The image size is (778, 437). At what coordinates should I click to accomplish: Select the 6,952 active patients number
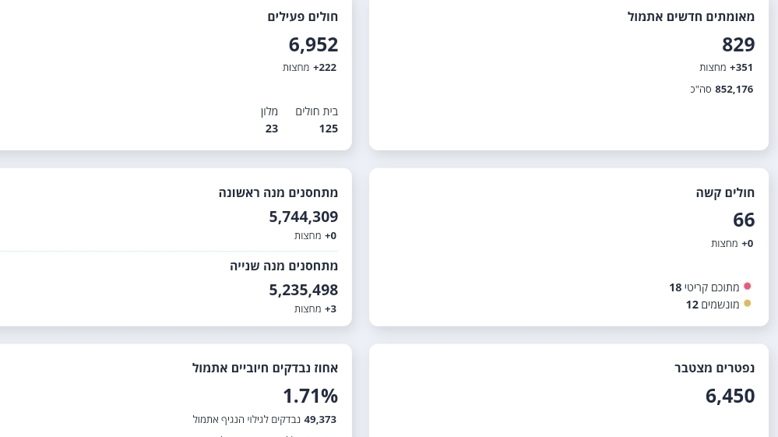pyautogui.click(x=313, y=44)
